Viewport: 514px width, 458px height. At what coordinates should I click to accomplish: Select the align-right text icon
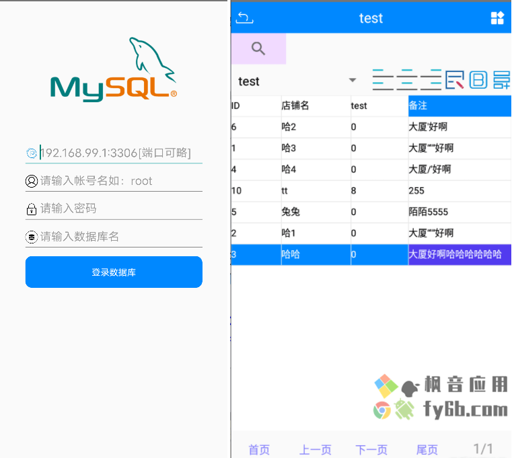(431, 79)
